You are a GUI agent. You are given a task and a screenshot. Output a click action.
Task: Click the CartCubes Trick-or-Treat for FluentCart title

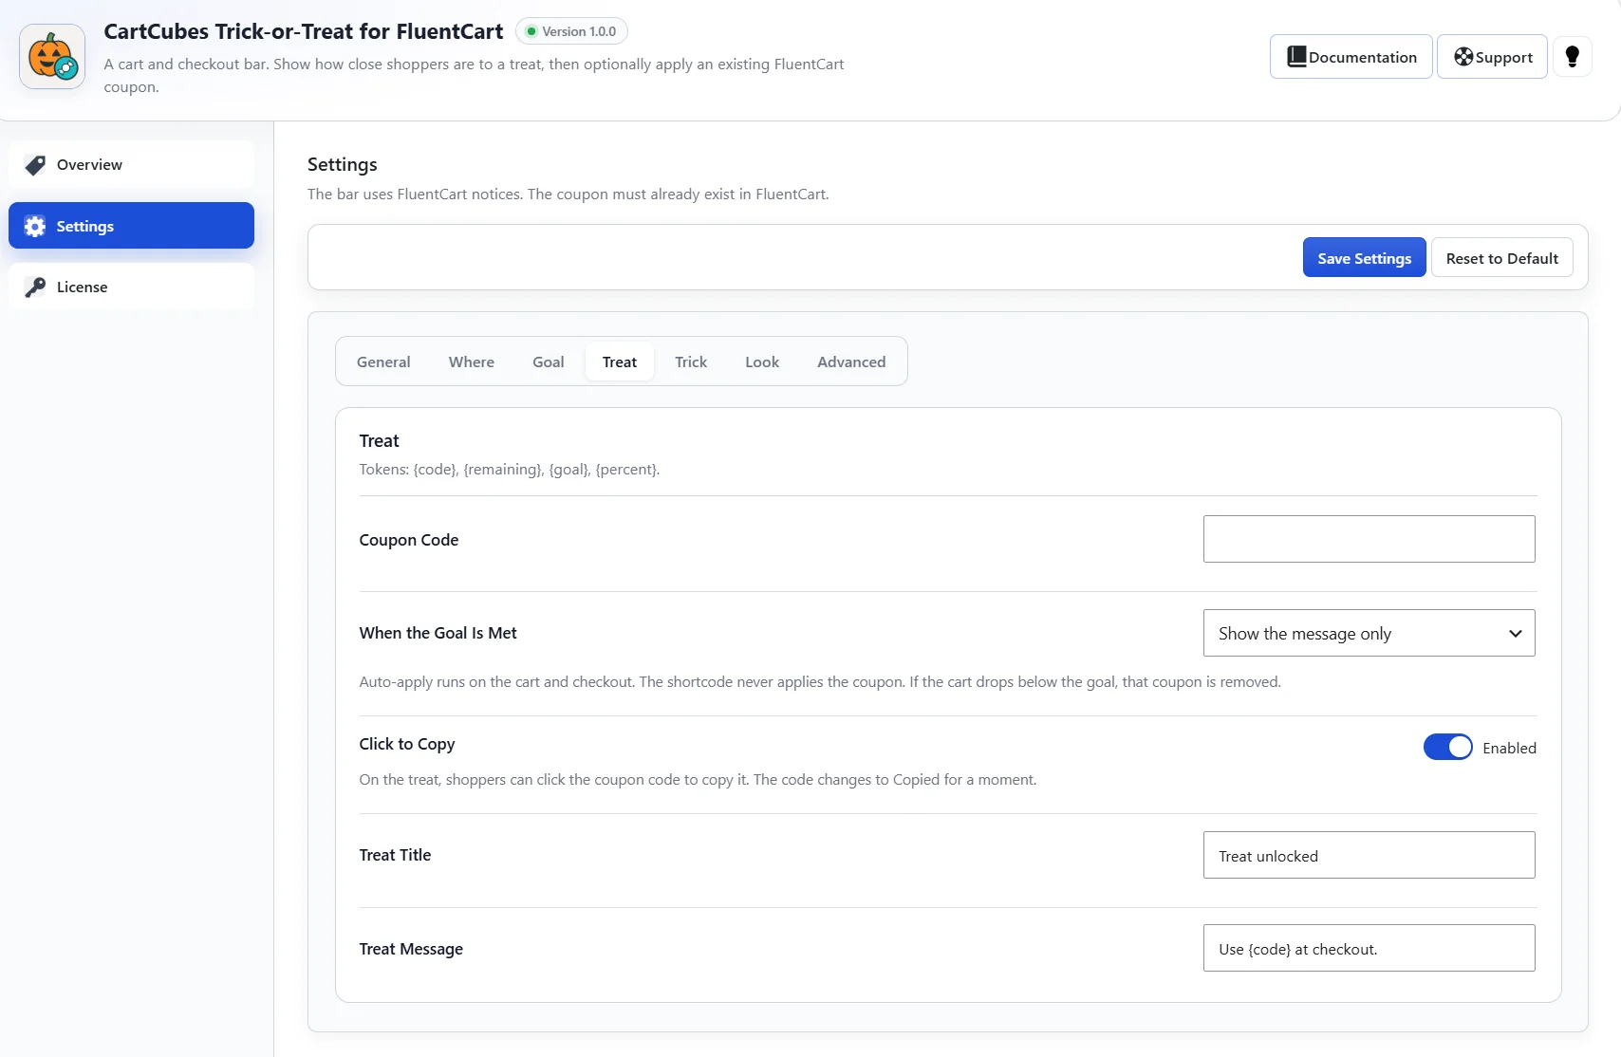pyautogui.click(x=304, y=31)
